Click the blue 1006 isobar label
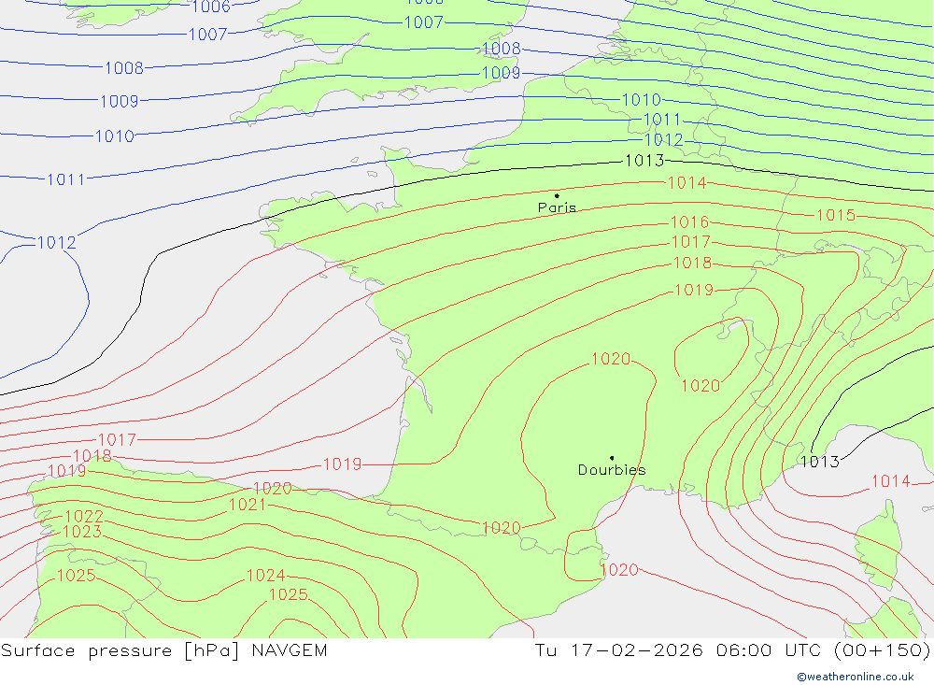The width and height of the screenshot is (934, 685). [x=211, y=7]
